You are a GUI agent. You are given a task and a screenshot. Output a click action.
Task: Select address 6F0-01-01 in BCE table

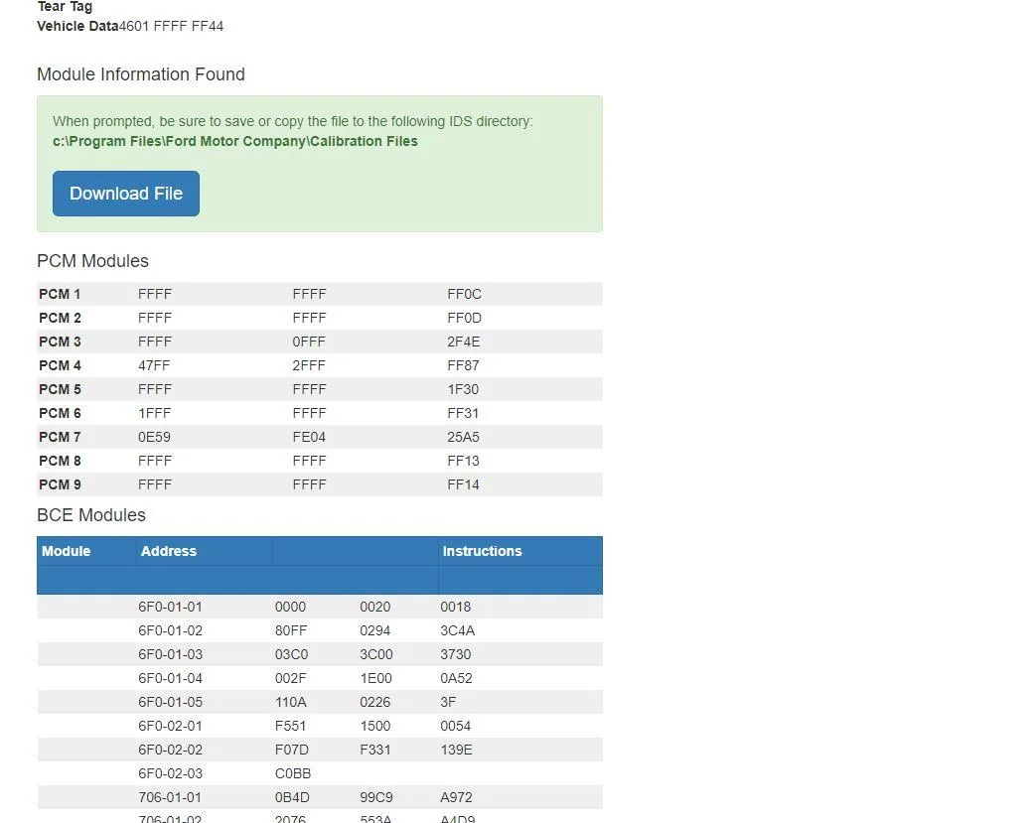(170, 607)
